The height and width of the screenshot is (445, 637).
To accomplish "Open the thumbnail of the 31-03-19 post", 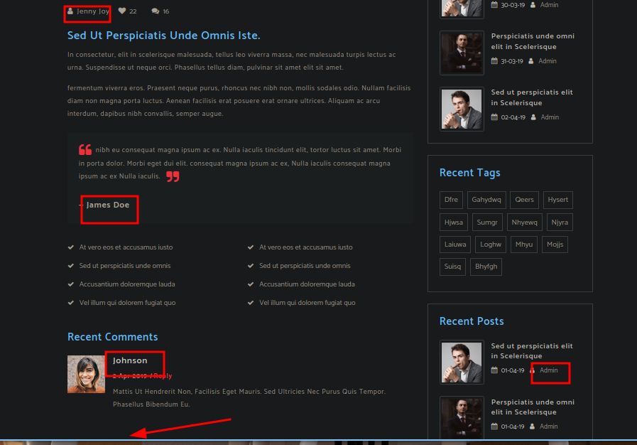I will pyautogui.click(x=462, y=53).
